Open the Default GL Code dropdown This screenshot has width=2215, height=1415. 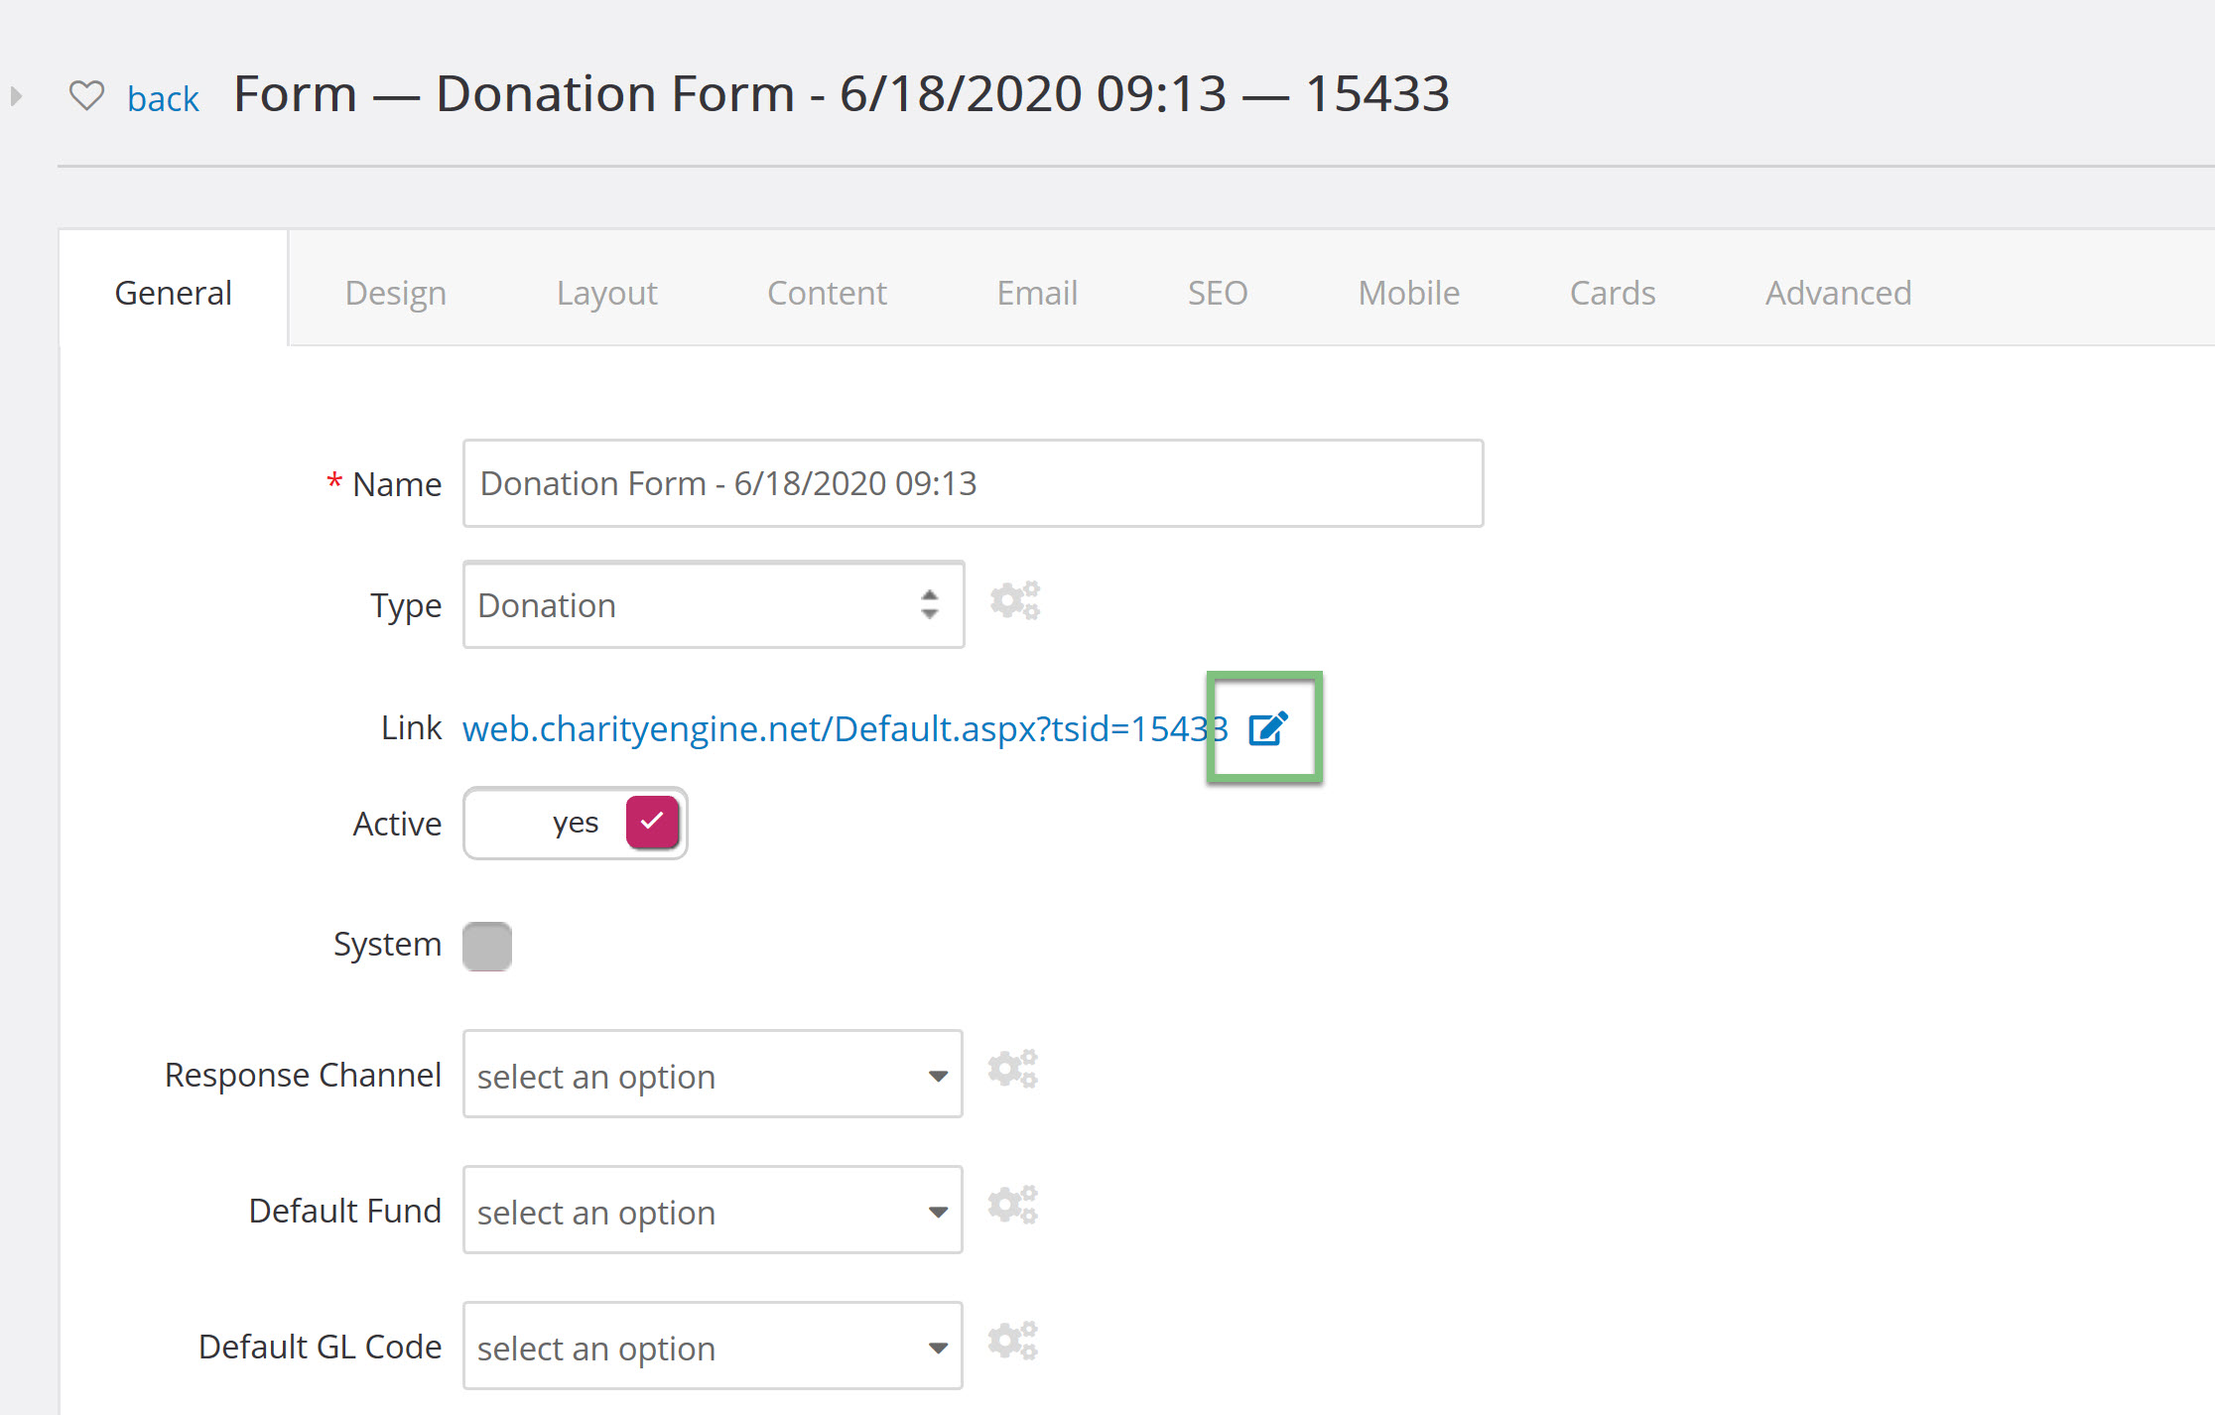[713, 1347]
